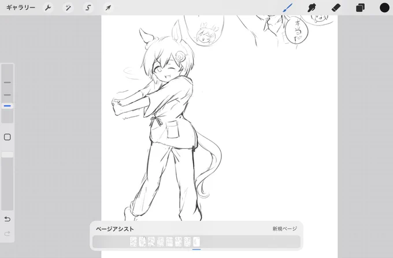This screenshot has width=393, height=258.
Task: Open the Actions wrench menu
Action: [48, 8]
